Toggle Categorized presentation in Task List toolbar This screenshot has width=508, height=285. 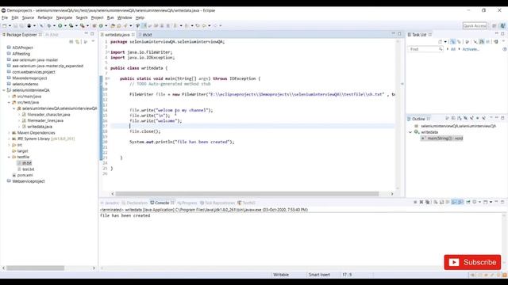452,42
